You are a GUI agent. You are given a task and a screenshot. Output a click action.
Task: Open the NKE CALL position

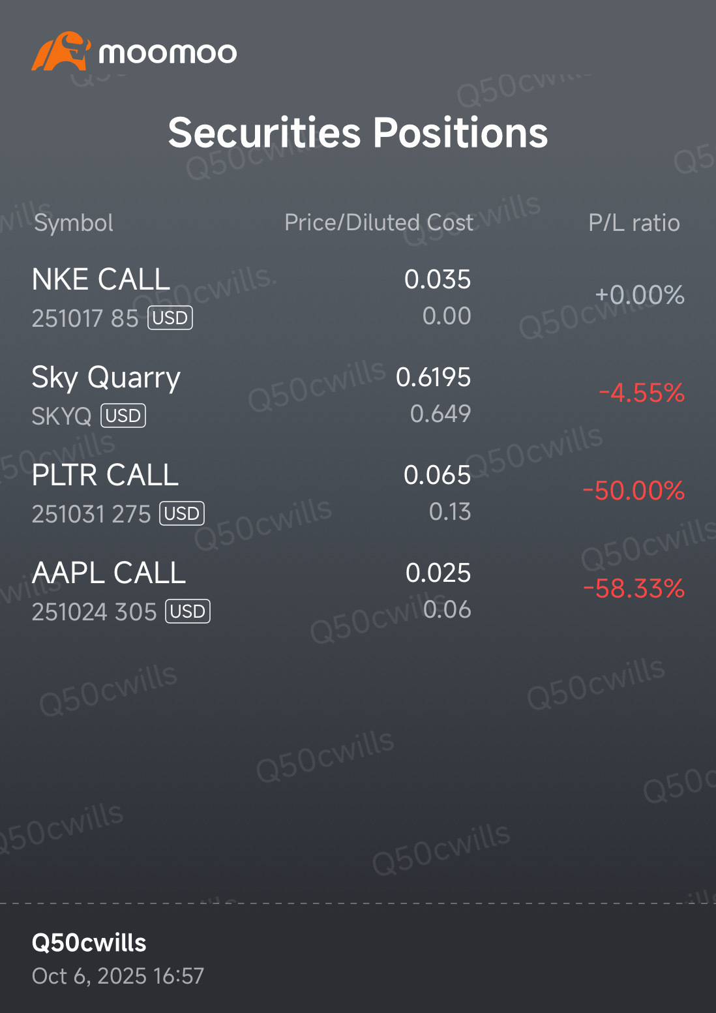pyautogui.click(x=101, y=280)
